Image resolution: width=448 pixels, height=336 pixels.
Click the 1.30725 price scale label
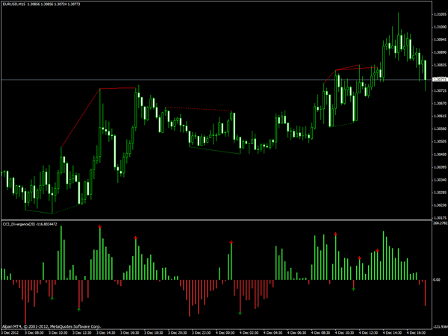pos(440,90)
